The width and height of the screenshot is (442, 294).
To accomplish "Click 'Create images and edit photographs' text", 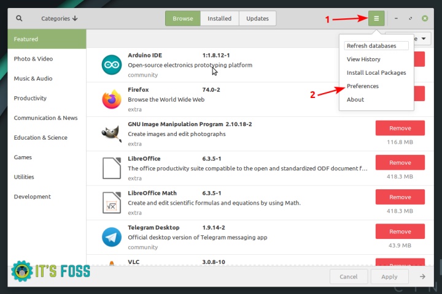I will pyautogui.click(x=177, y=134).
